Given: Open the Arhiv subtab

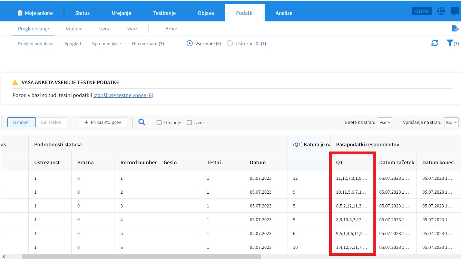Looking at the screenshot, I should [171, 29].
